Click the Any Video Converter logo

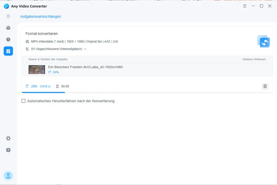tap(6, 6)
